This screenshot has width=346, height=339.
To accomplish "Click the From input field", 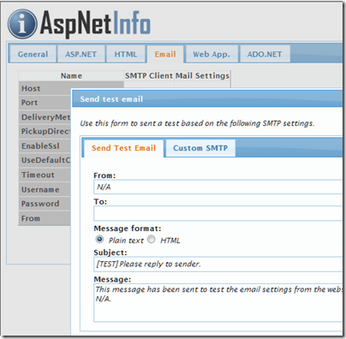I will click(218, 187).
